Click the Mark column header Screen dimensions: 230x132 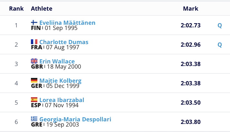(191, 9)
